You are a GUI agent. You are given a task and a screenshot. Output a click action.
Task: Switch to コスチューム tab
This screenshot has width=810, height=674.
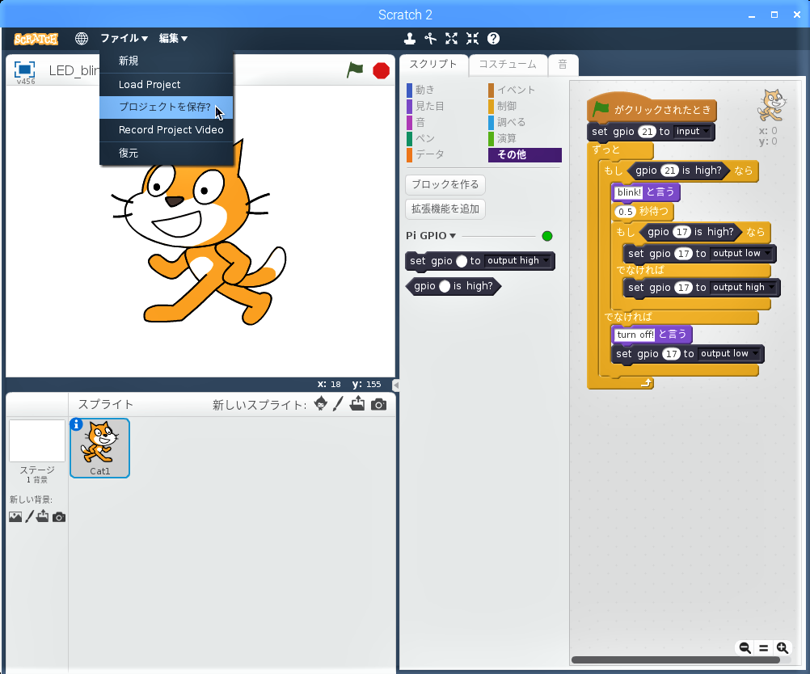click(508, 65)
